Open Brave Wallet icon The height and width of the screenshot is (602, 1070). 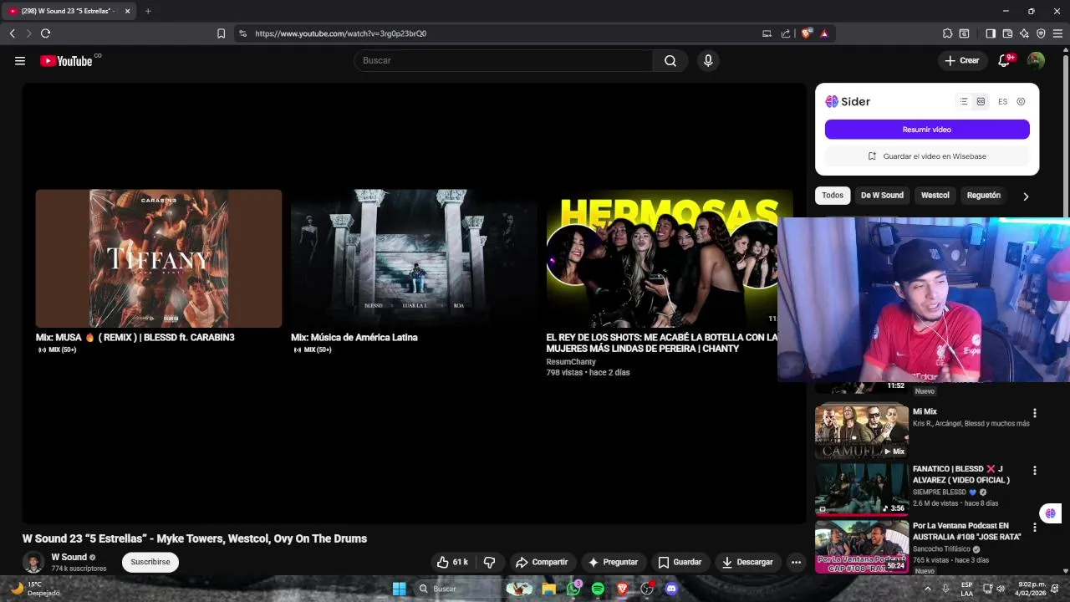pyautogui.click(x=1007, y=33)
